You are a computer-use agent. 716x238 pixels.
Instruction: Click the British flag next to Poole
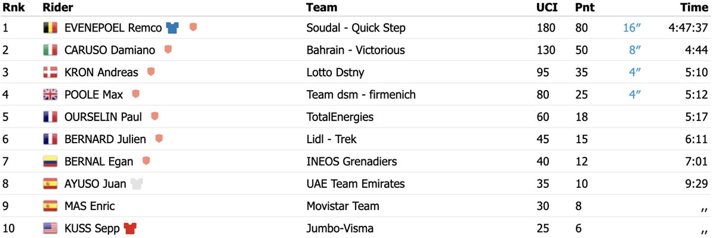click(50, 95)
